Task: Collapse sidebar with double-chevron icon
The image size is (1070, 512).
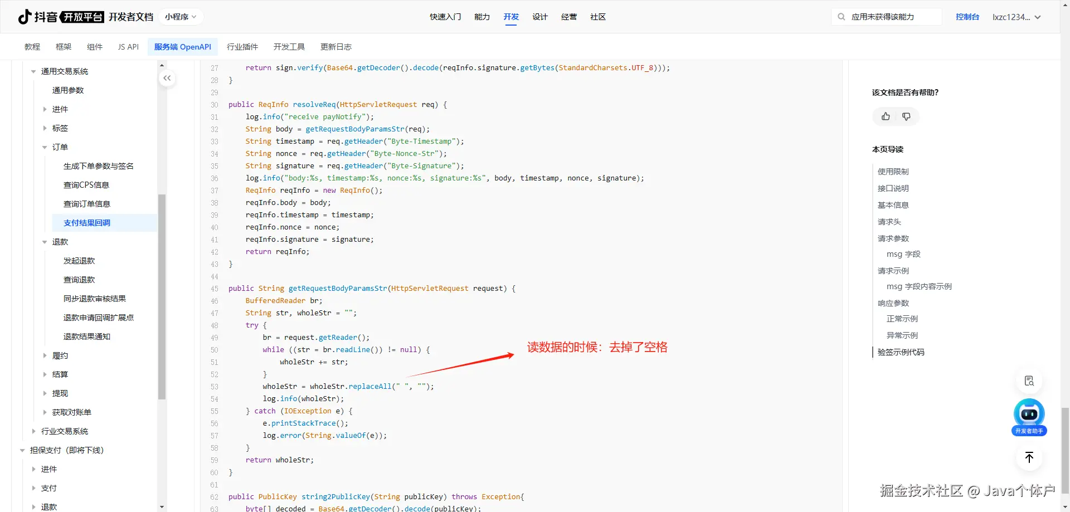Action: point(167,78)
